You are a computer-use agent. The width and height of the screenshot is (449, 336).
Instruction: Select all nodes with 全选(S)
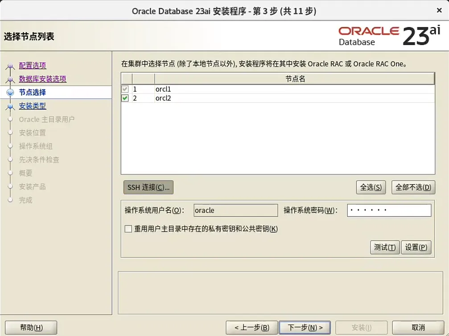[x=371, y=187]
